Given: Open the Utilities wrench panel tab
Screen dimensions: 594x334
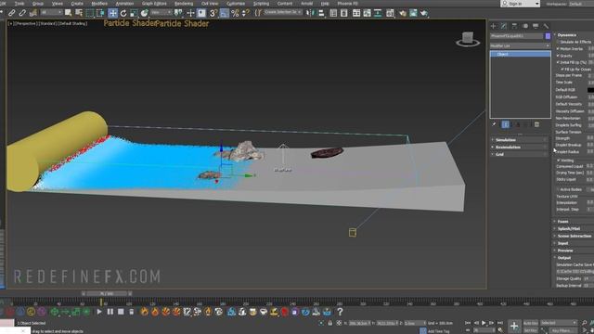Looking at the screenshot, I should (546, 26).
